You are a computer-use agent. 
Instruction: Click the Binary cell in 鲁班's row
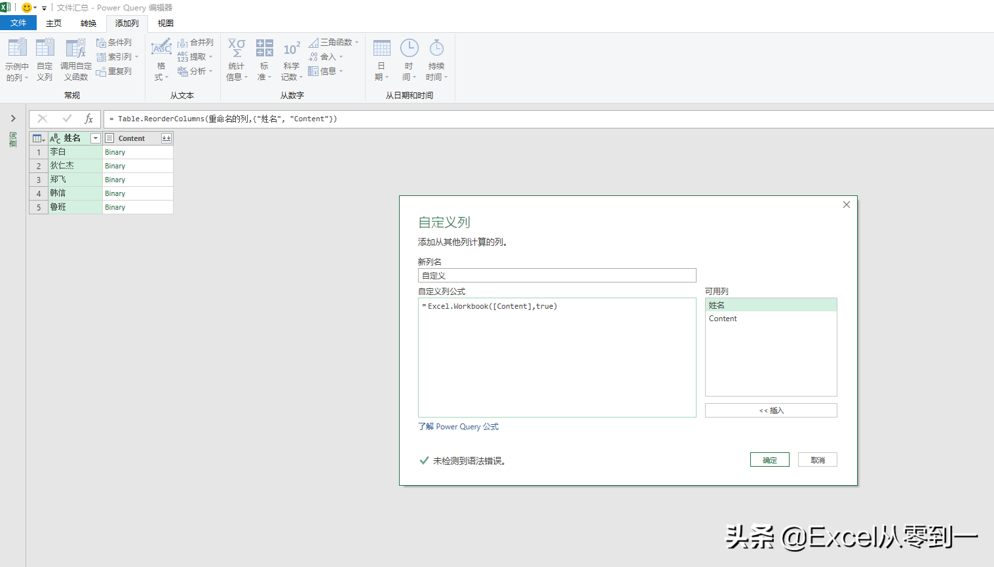point(138,207)
